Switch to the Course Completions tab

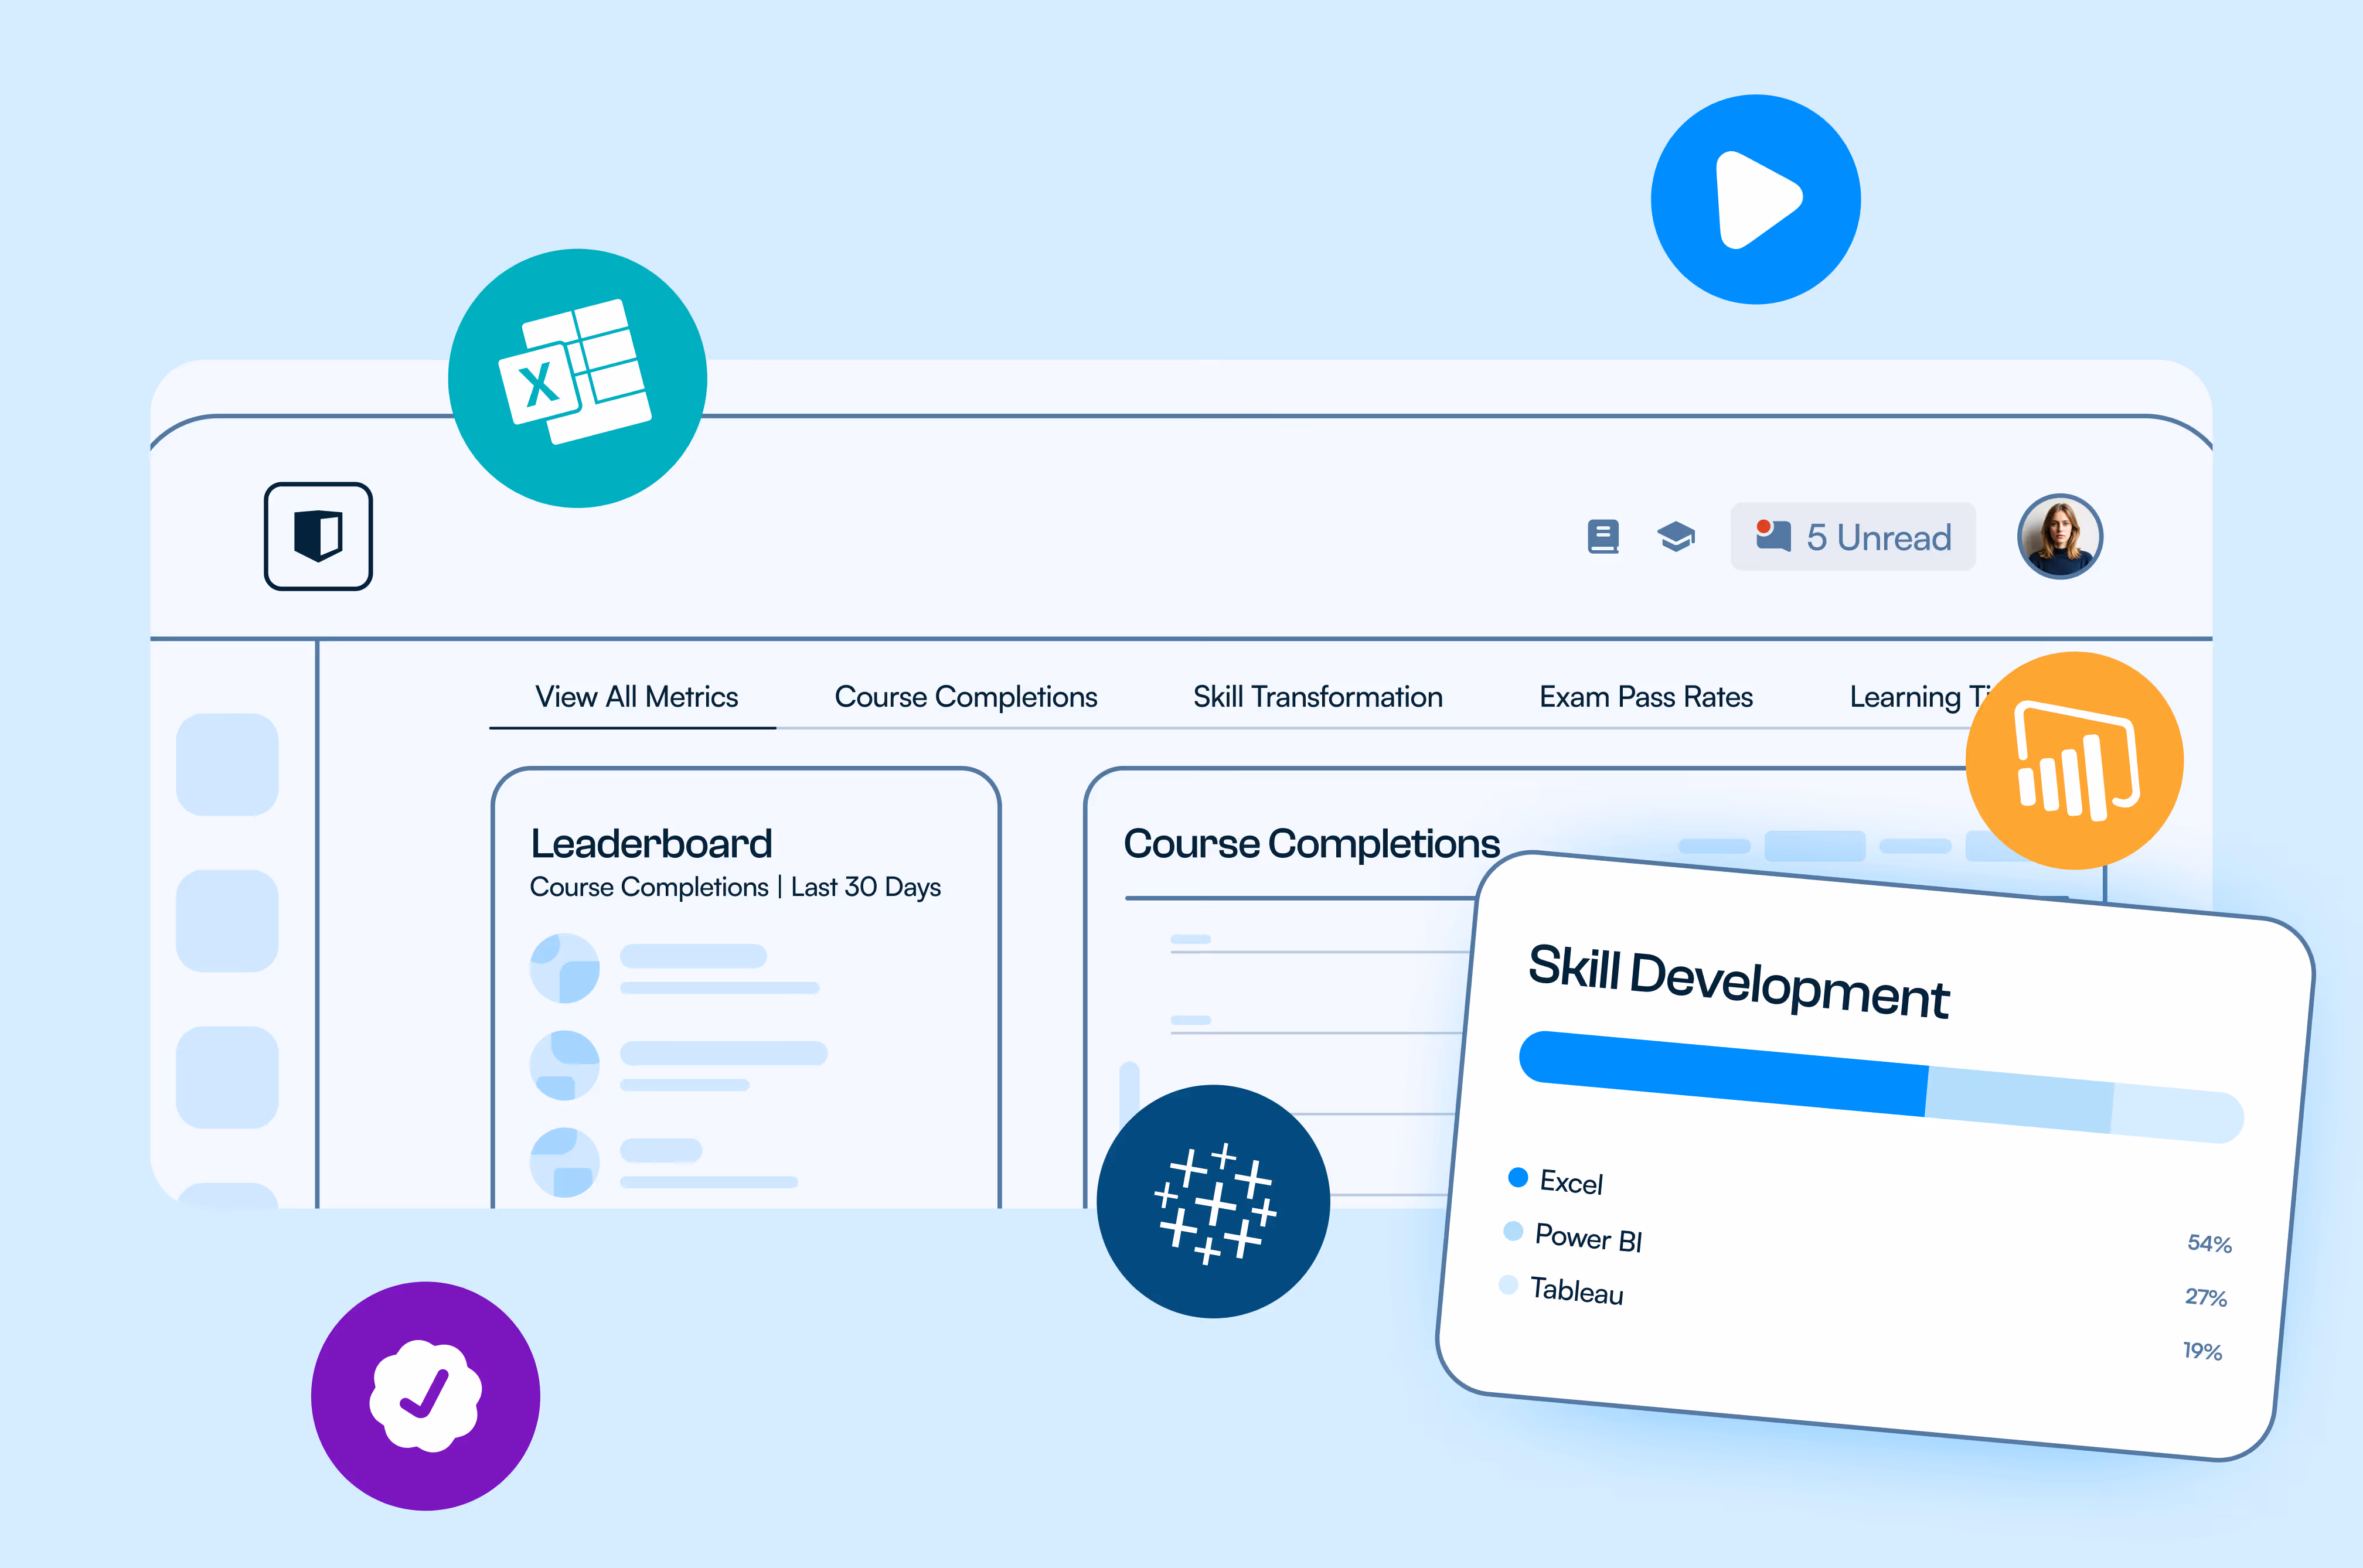(965, 697)
